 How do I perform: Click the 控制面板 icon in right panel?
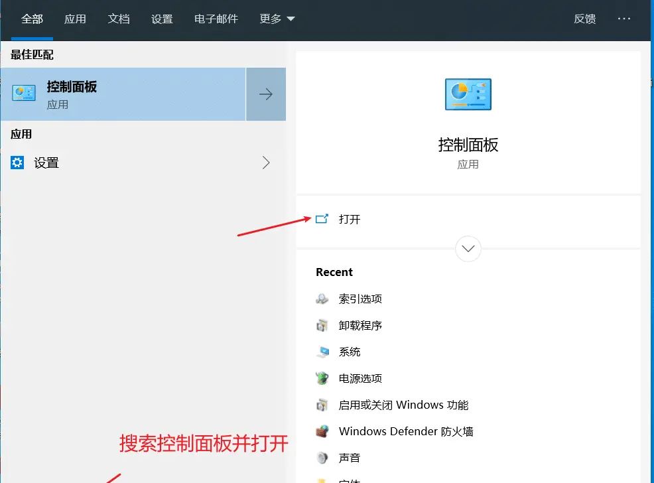coord(468,94)
